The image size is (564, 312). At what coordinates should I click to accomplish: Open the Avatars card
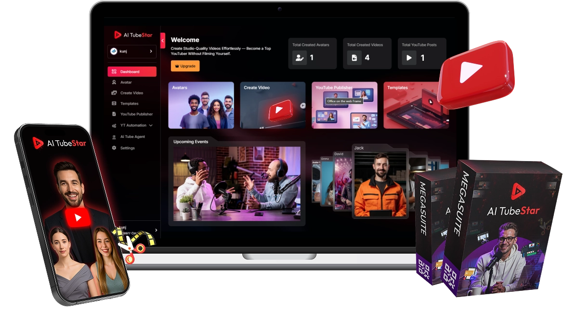[201, 105]
